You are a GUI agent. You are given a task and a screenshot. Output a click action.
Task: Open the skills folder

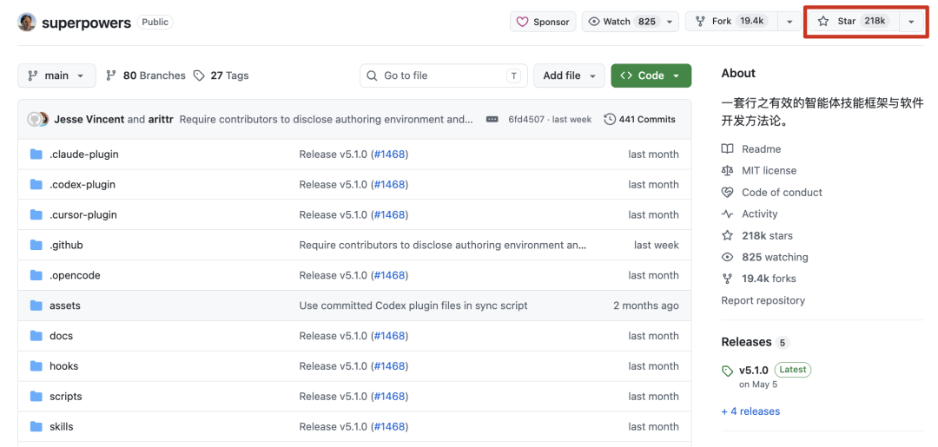coord(62,427)
